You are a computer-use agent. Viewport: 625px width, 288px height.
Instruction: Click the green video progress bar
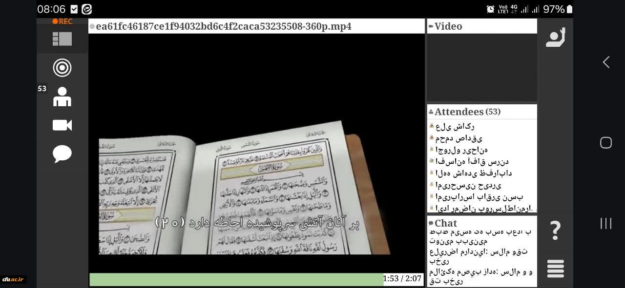236,279
